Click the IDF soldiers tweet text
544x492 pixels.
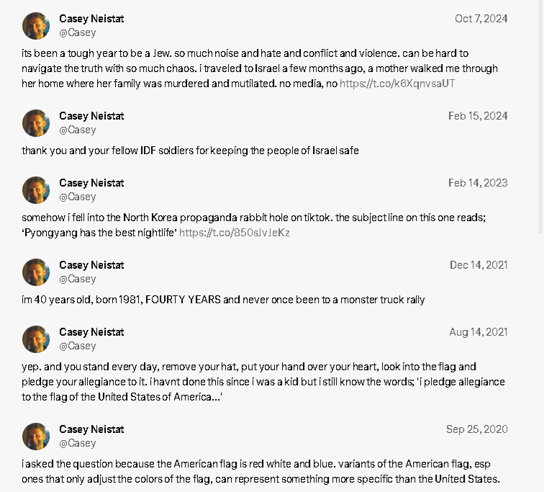pos(190,151)
